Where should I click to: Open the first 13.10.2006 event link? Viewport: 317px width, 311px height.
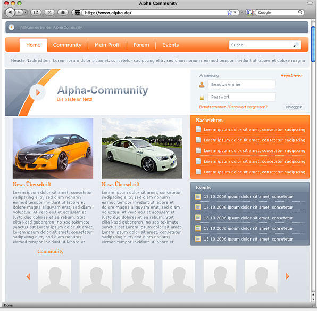coord(248,197)
